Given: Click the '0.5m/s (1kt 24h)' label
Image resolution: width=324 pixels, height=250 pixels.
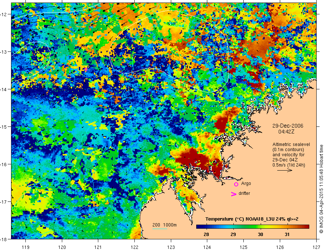Looking at the screenshot, I should click(289, 165).
